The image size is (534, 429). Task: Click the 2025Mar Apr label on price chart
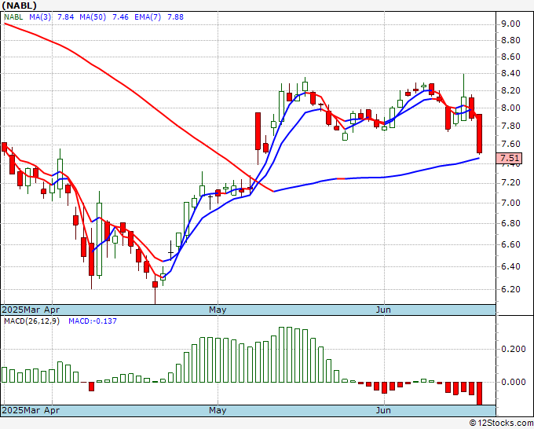(31, 310)
